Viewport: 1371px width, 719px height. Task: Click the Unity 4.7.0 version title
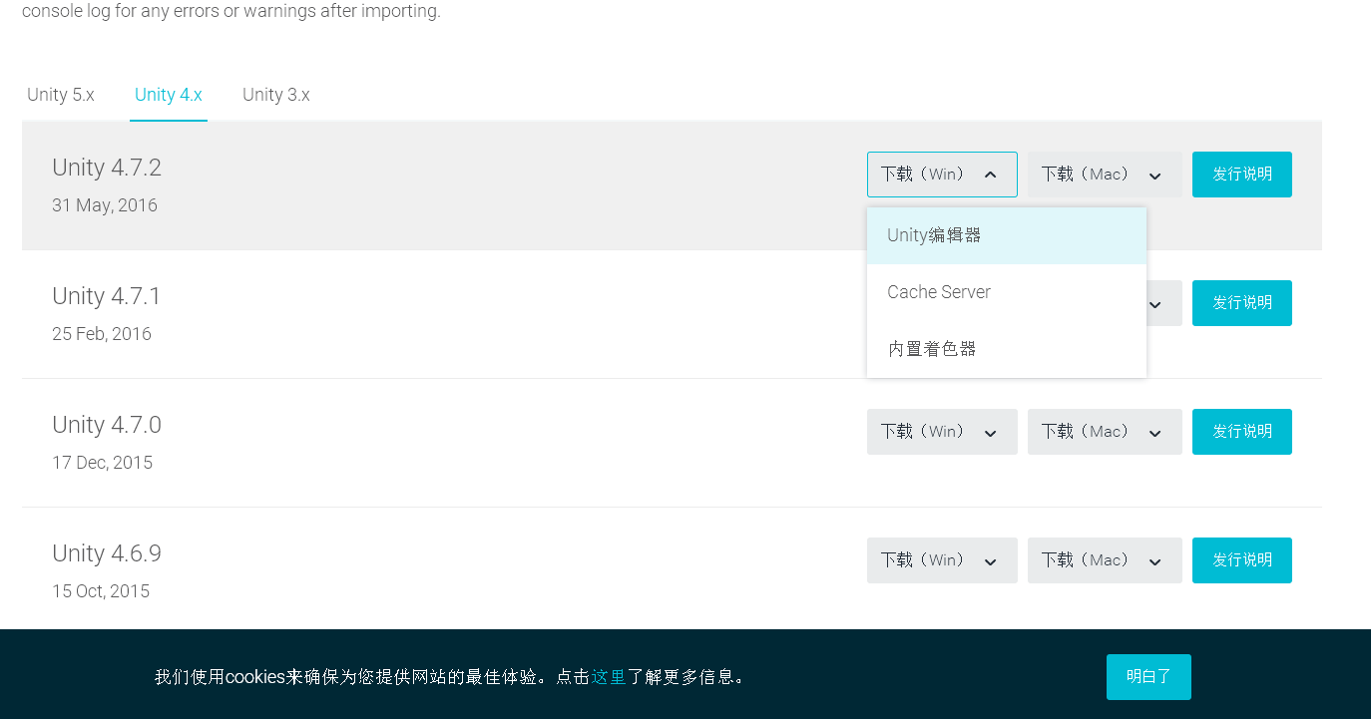[x=107, y=425]
